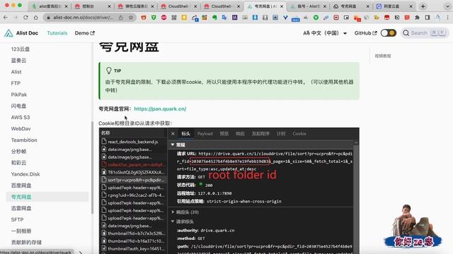Select 迅雷网盘 in the sidebar

click(21, 208)
